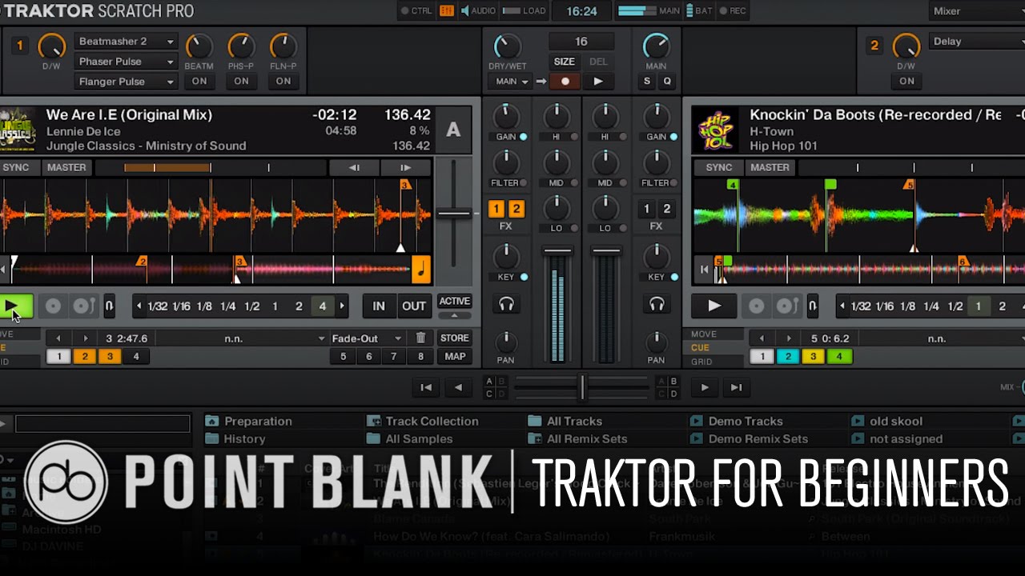This screenshot has width=1025, height=576.
Task: Open not assigned favorite slot
Action: pyautogui.click(x=897, y=439)
